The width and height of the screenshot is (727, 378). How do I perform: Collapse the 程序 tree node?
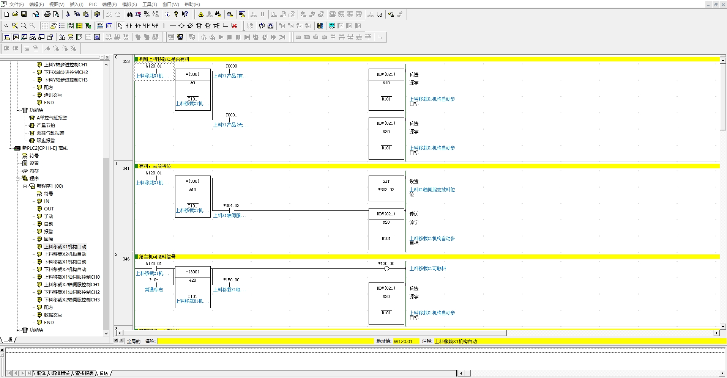[x=18, y=179]
